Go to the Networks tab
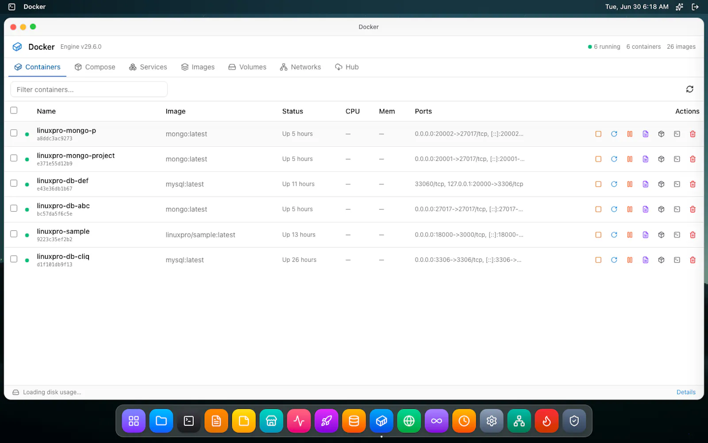Image resolution: width=708 pixels, height=443 pixels. tap(300, 67)
